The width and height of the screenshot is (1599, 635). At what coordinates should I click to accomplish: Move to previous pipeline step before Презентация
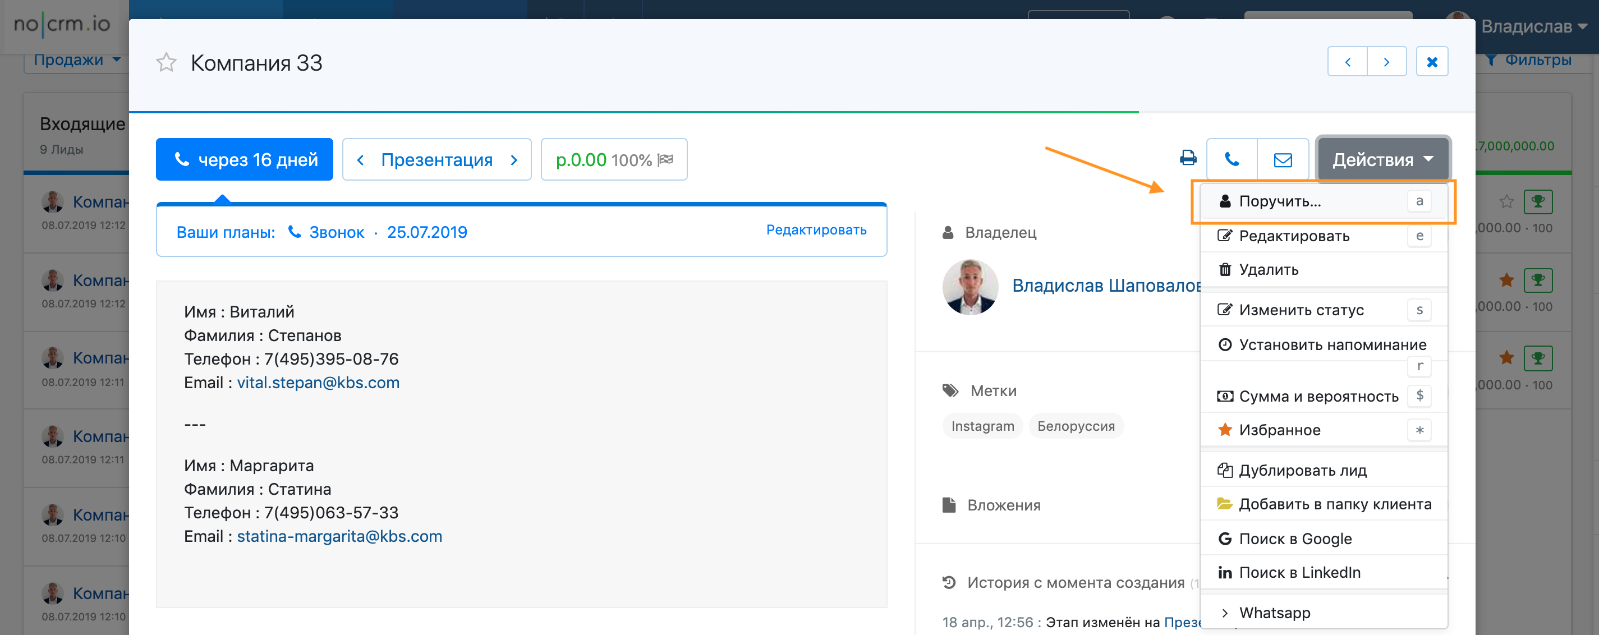pyautogui.click(x=361, y=160)
